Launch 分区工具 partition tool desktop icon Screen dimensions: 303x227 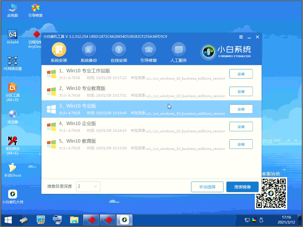click(x=13, y=88)
